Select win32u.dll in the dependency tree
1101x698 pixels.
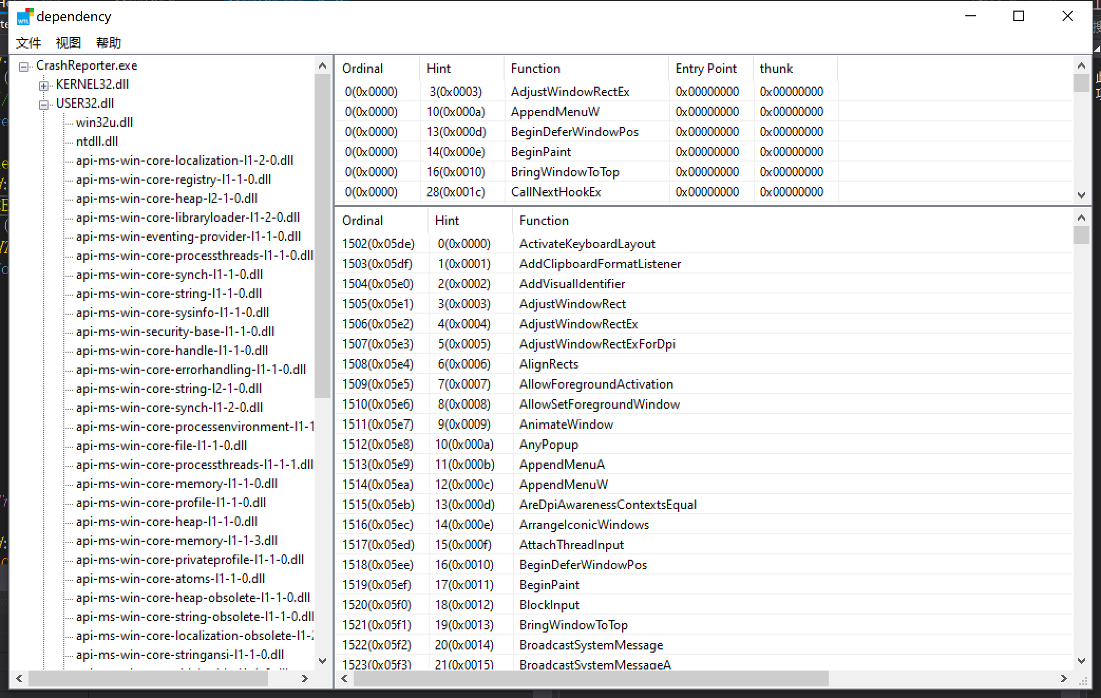pyautogui.click(x=104, y=122)
